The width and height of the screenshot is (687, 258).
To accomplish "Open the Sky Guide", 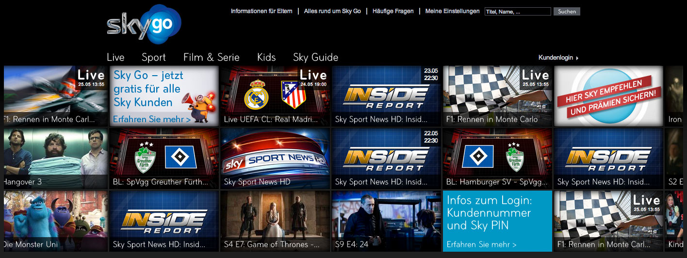I will (x=315, y=57).
